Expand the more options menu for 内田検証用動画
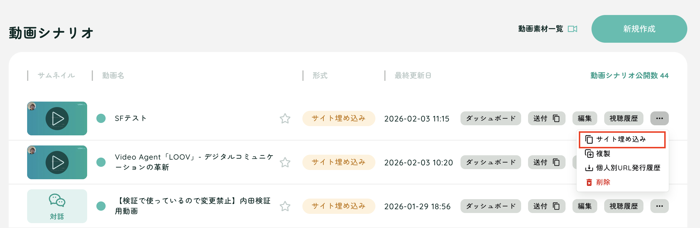 pyautogui.click(x=659, y=206)
